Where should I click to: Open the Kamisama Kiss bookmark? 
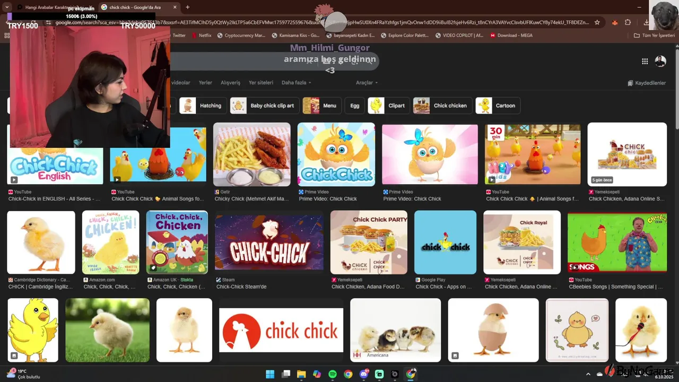[x=295, y=36]
